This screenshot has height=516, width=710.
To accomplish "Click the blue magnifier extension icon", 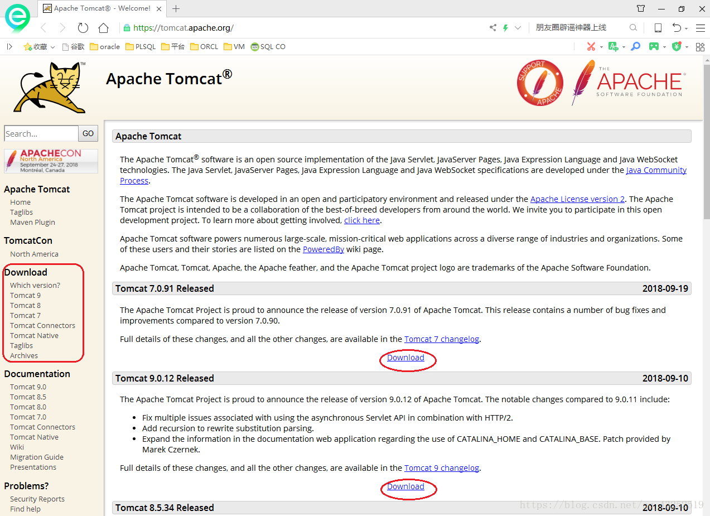I will [x=635, y=47].
